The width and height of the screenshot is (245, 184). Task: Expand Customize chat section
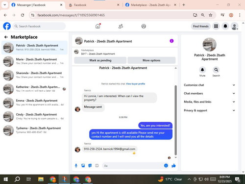(209, 85)
